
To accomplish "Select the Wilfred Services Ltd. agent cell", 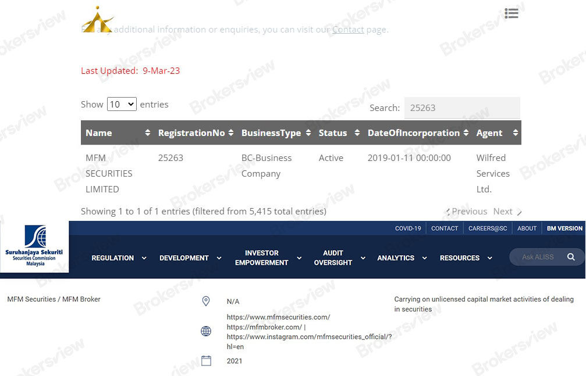I will pyautogui.click(x=493, y=174).
